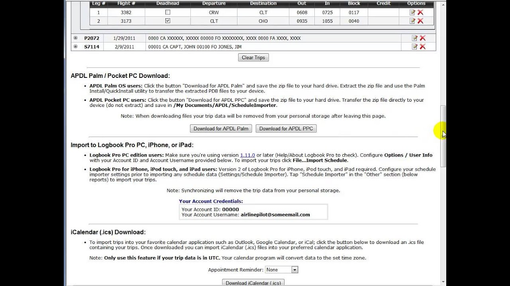Select destination cell CHO
This screenshot has height=286, width=510.
click(263, 21)
